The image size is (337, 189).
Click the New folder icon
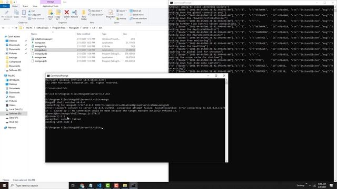[84, 13]
